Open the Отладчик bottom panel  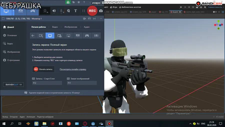tap(14, 117)
